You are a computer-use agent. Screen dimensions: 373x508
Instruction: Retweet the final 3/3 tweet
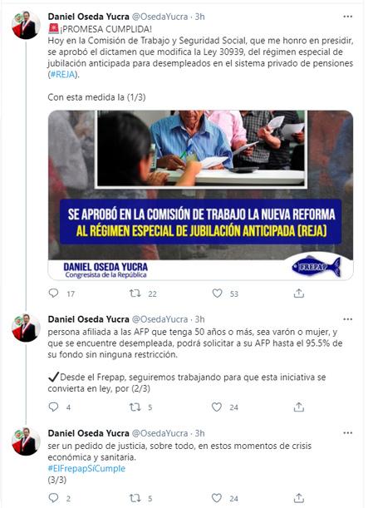135,498
